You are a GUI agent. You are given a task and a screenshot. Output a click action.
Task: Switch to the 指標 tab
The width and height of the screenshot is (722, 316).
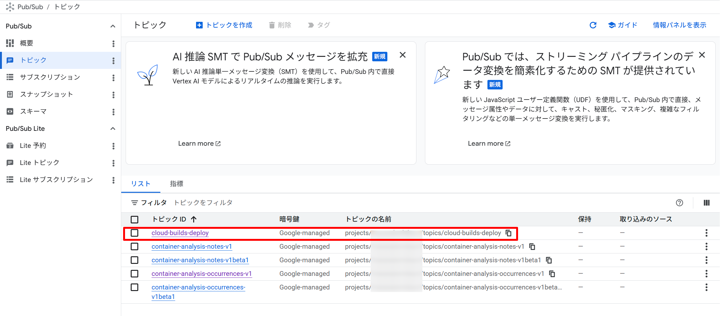[176, 184]
